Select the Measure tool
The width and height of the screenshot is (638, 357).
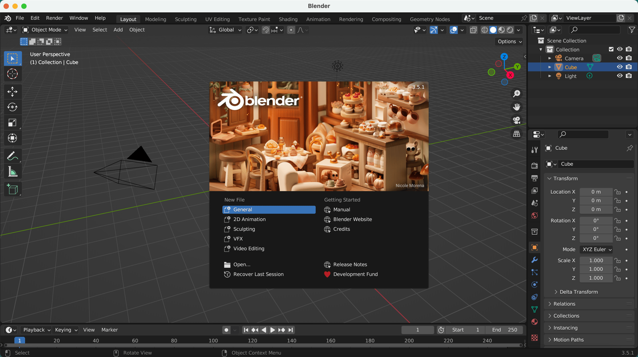(12, 172)
